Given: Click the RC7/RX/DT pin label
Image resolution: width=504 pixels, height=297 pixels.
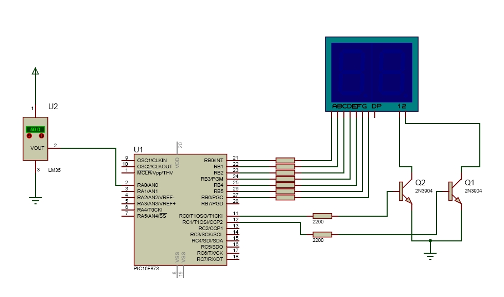Looking at the screenshot, I should 210,259.
